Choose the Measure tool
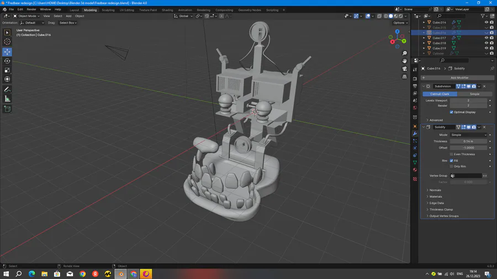 7,99
